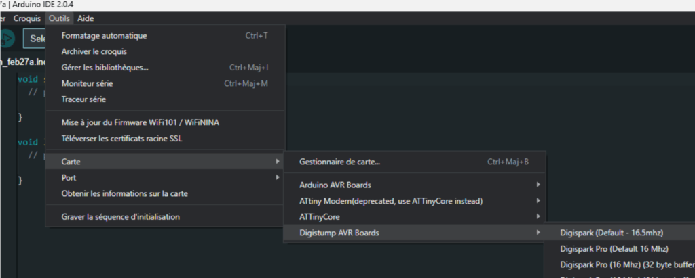This screenshot has height=278, width=695.
Task: Expand the Arduino AVR Boards submenu arrow
Action: coord(538,185)
